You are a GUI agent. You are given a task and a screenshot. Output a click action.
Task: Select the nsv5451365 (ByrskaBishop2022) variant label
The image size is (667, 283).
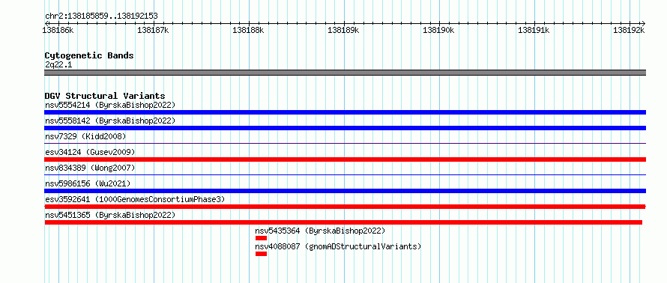click(109, 215)
